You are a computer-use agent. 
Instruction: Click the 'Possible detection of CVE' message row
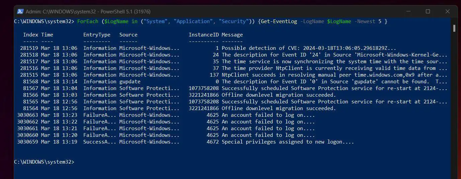tap(231, 48)
